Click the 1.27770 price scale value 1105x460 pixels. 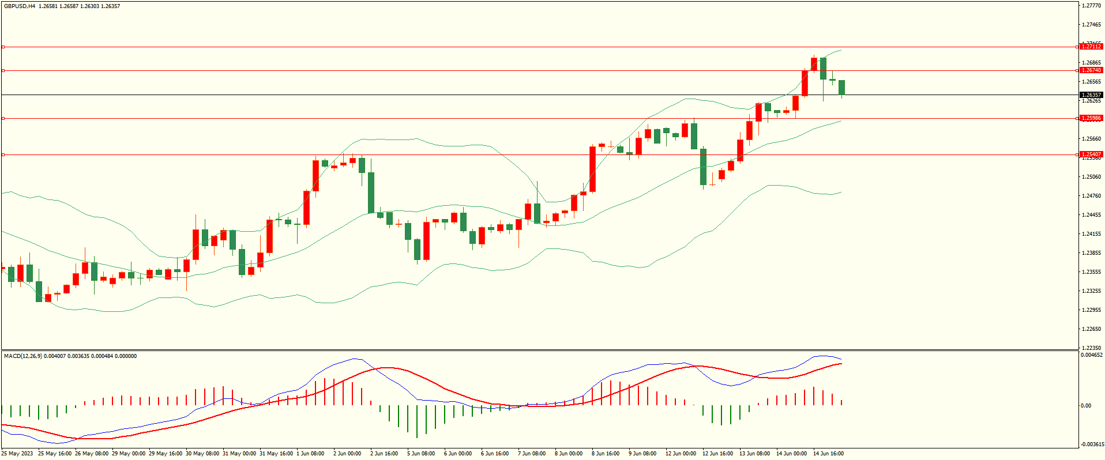tap(1091, 6)
